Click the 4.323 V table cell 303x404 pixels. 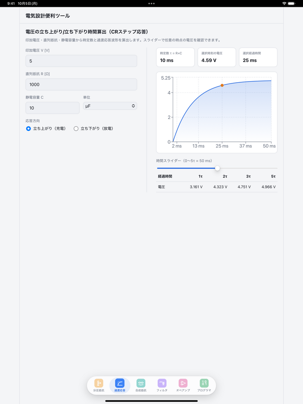[x=220, y=187]
